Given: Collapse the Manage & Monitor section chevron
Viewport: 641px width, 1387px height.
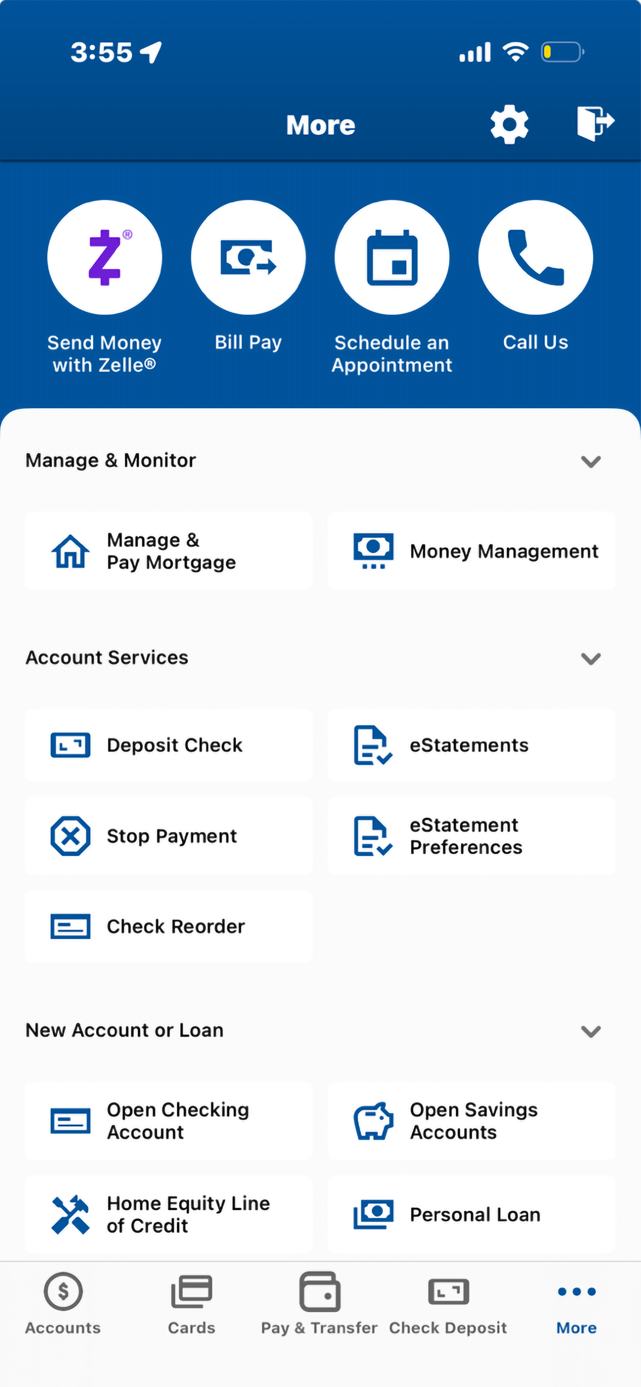Looking at the screenshot, I should tap(591, 461).
